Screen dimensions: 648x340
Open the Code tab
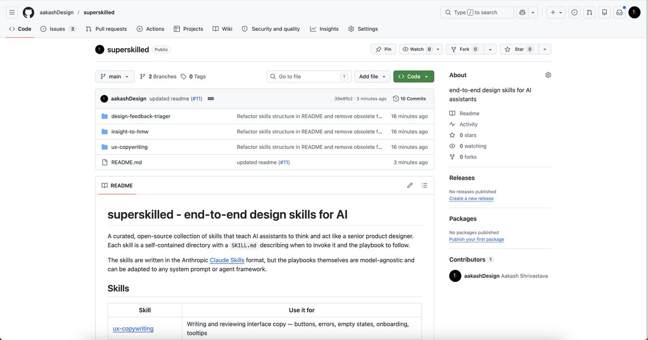(x=21, y=29)
